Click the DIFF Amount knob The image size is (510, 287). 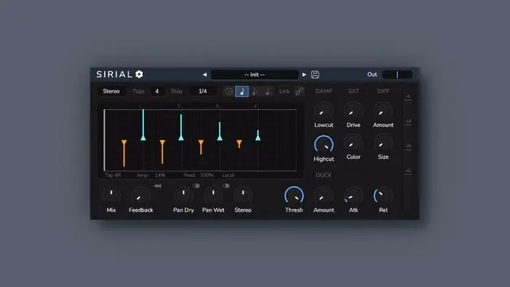(383, 111)
